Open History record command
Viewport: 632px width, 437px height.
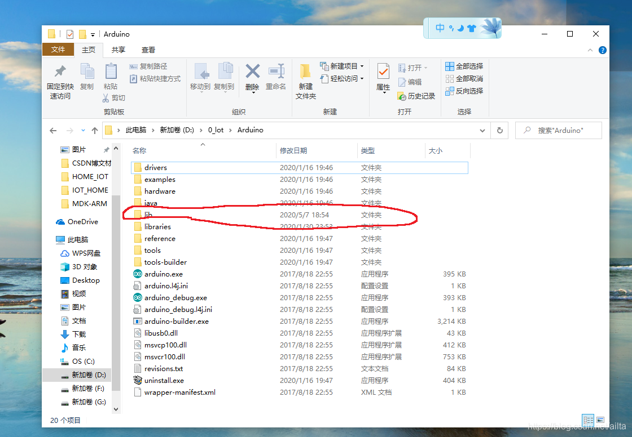[416, 96]
